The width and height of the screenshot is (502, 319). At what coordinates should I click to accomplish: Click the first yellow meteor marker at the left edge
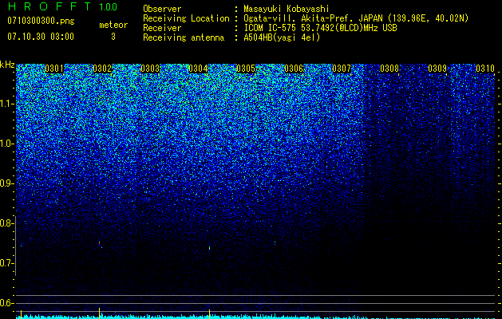(21, 313)
